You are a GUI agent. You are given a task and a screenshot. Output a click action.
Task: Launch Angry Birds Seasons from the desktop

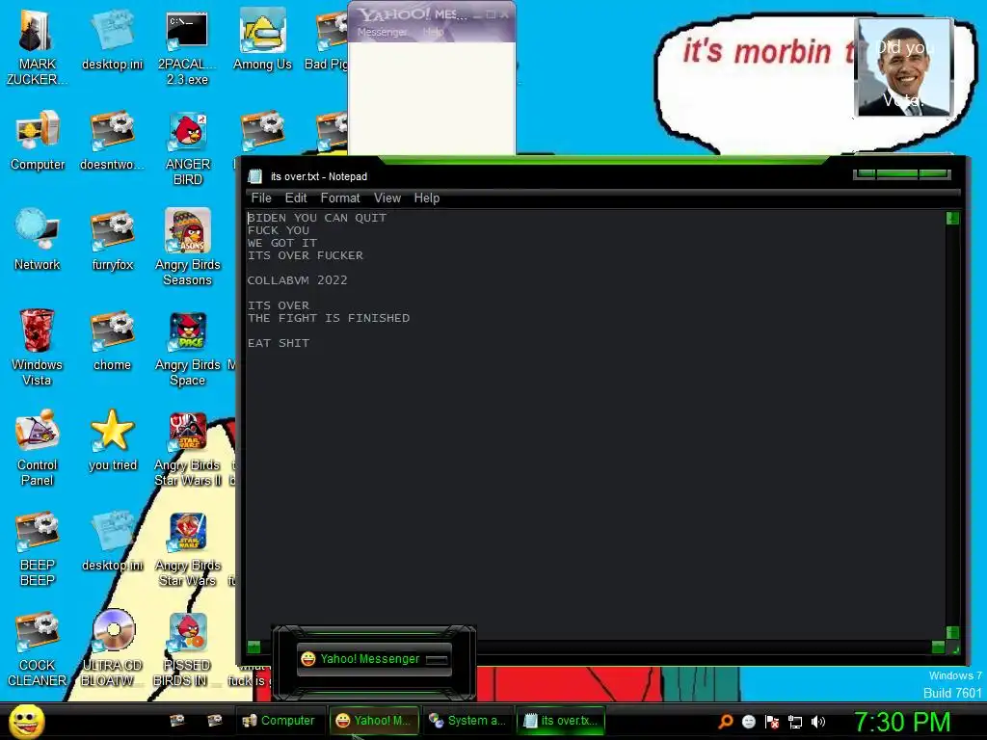(188, 248)
